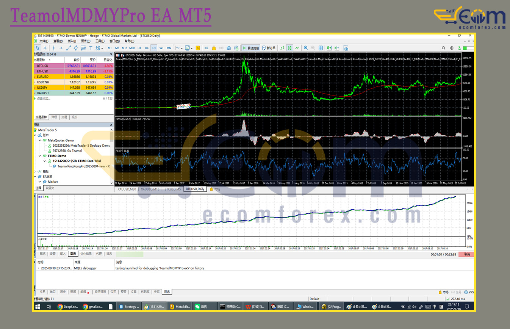
Task: Open the objects tool dropdown arrow
Action: (102, 48)
